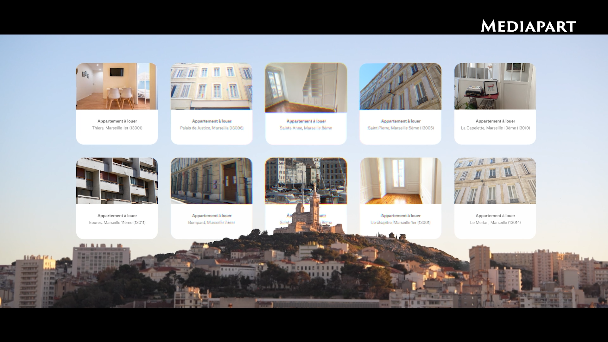Click 'Sainte Anne, Marseille 8ème' text
This screenshot has width=608, height=342.
(x=306, y=128)
